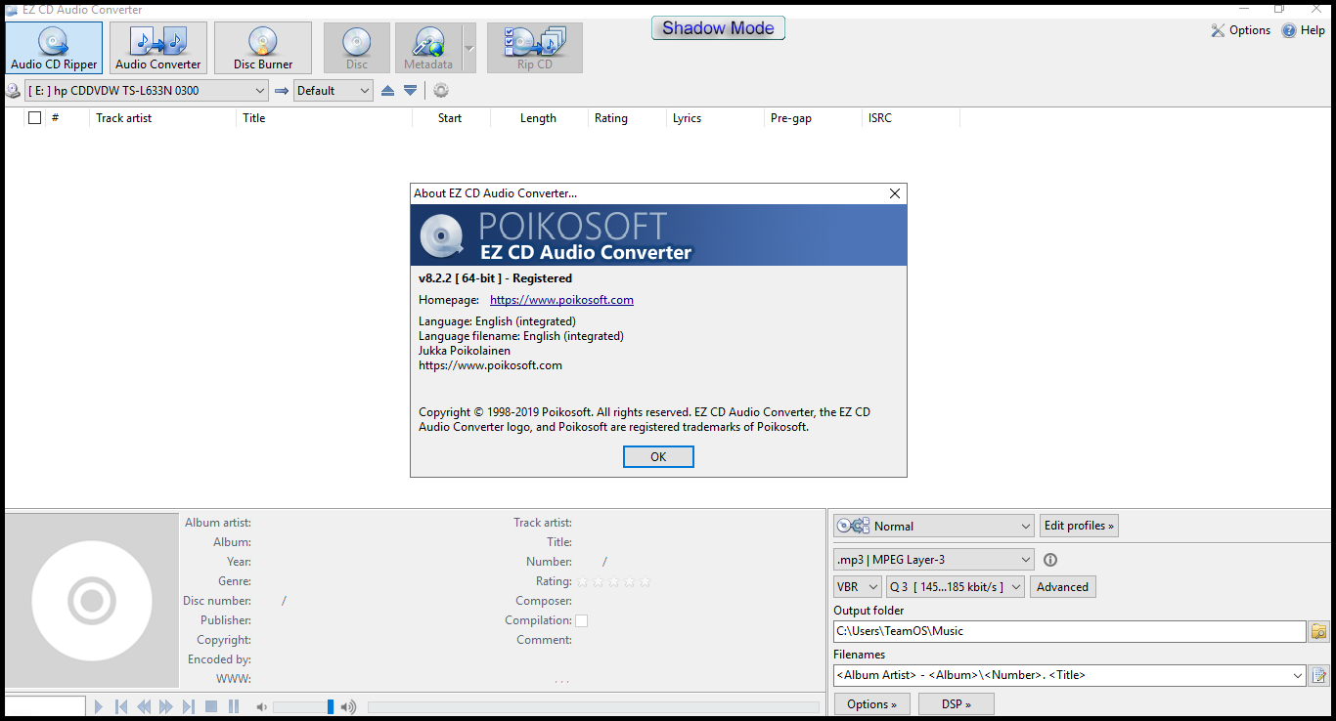Set rating to five stars

coord(645,581)
